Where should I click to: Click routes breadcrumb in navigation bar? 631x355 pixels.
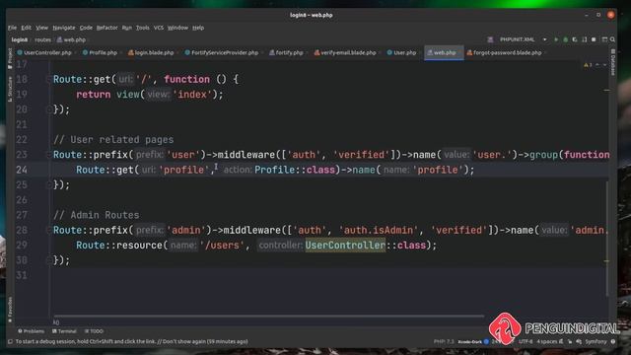[42, 39]
